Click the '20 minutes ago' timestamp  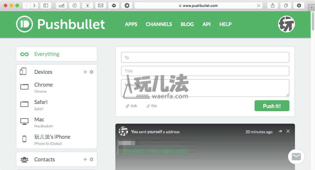click(x=259, y=132)
